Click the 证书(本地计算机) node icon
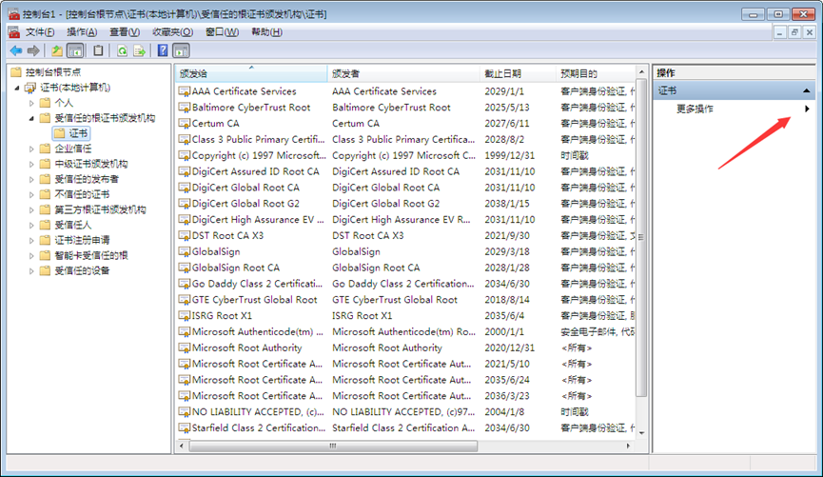 coord(30,88)
